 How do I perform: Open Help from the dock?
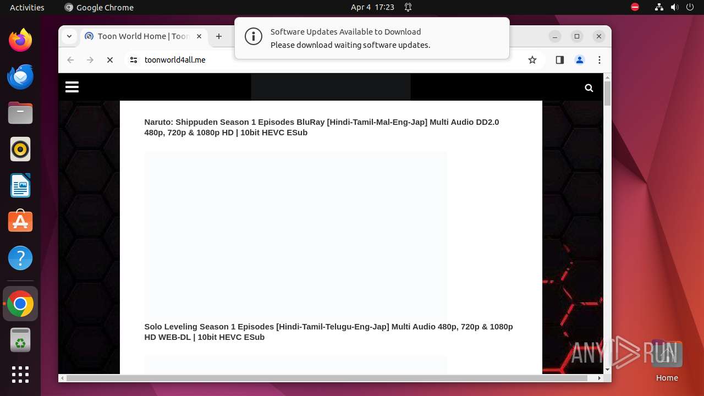[20, 258]
